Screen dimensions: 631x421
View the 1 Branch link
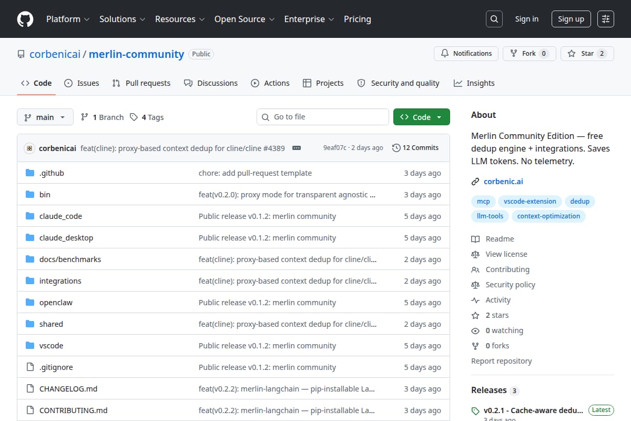(102, 117)
